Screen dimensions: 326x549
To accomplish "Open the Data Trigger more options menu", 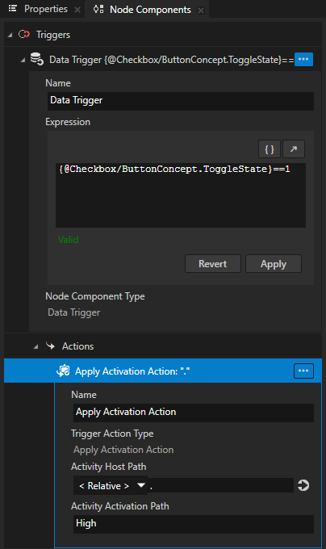I will [x=303, y=59].
